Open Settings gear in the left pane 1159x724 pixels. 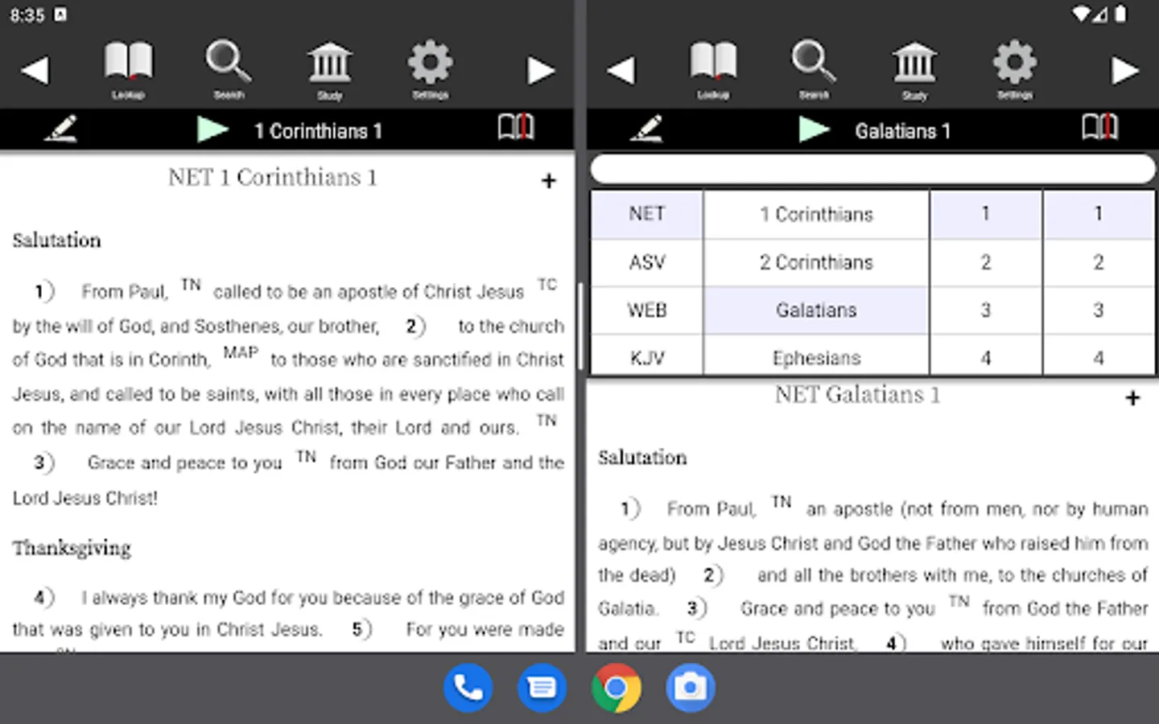tap(430, 70)
